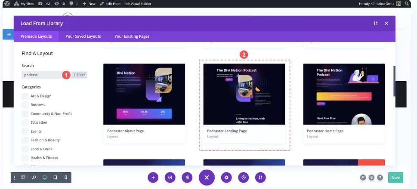Viewport: 417px width, 189px height.
Task: Click the admin bar search magnifier icon
Action: pyautogui.click(x=407, y=4)
